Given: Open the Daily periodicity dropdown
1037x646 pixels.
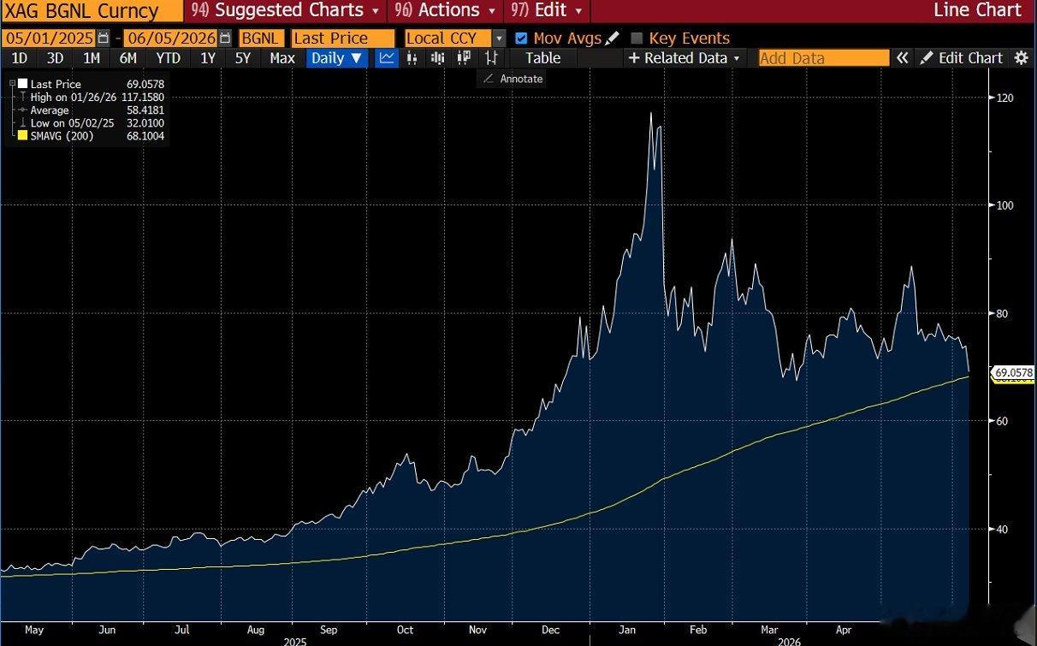Looking at the screenshot, I should tap(337, 58).
